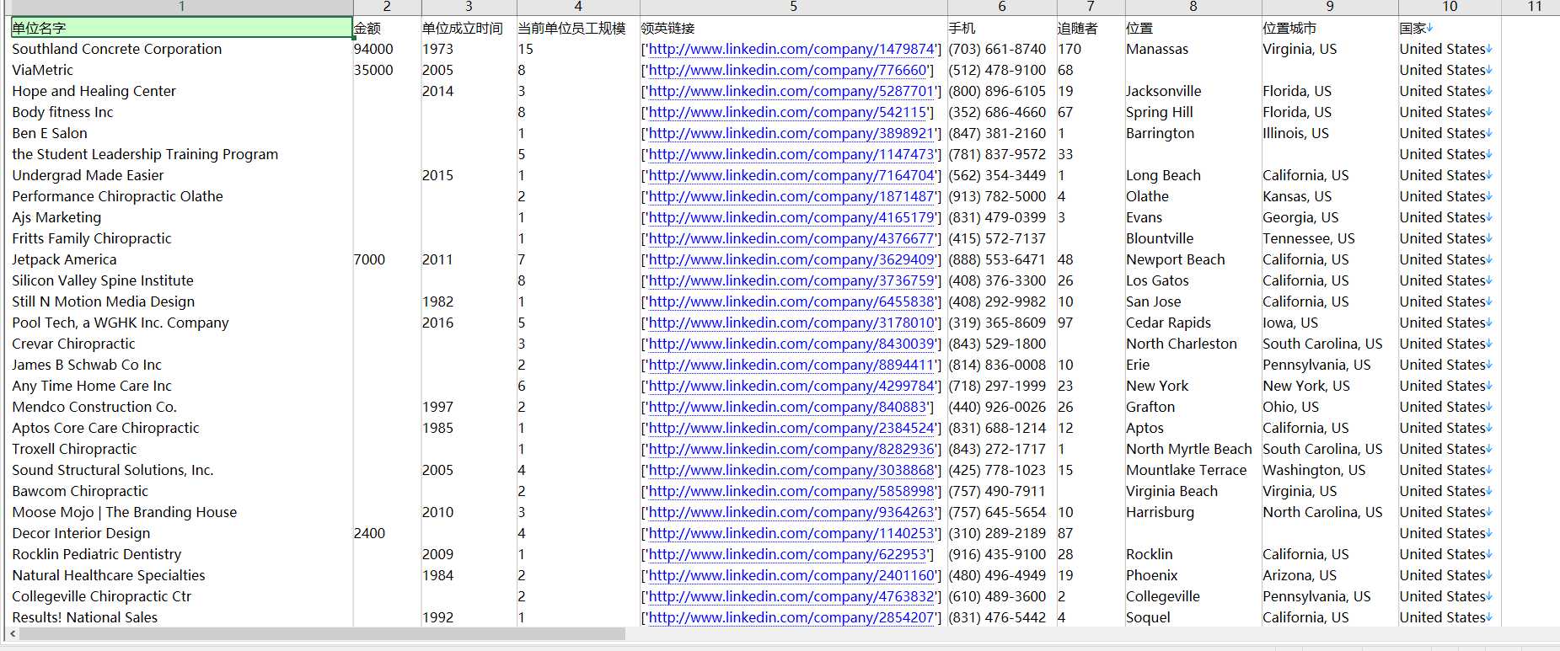Screen dimensions: 1560x651
Task: Click the Illinois, US cell
Action: pyautogui.click(x=1330, y=133)
